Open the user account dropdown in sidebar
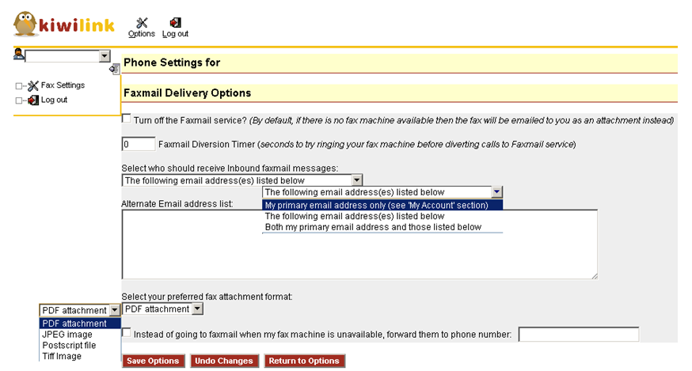This screenshot has height=371, width=692. pos(105,56)
